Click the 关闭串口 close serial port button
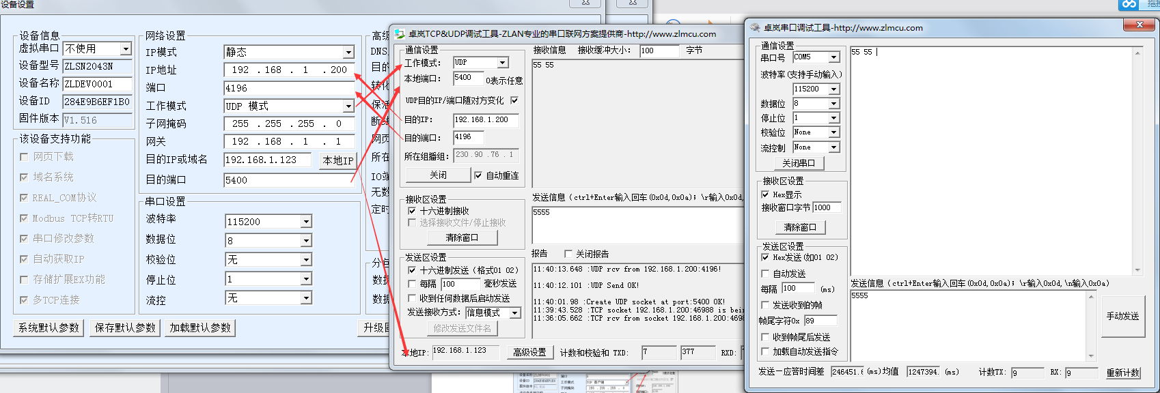The image size is (1160, 393). (798, 163)
